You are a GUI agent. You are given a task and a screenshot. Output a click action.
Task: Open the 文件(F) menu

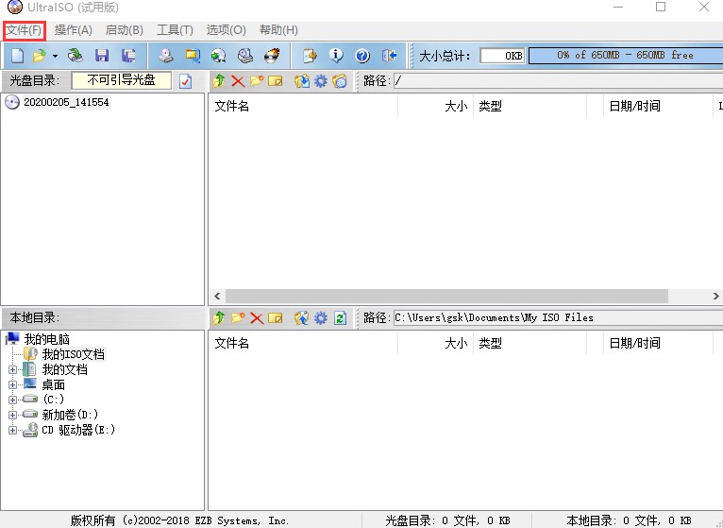pyautogui.click(x=24, y=30)
